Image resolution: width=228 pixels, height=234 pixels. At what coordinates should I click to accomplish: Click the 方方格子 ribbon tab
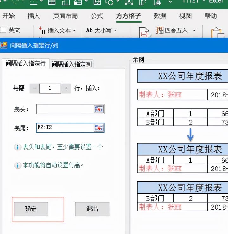(129, 16)
